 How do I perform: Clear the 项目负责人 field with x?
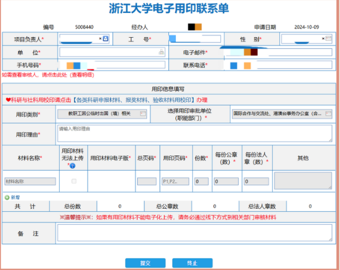(100, 39)
